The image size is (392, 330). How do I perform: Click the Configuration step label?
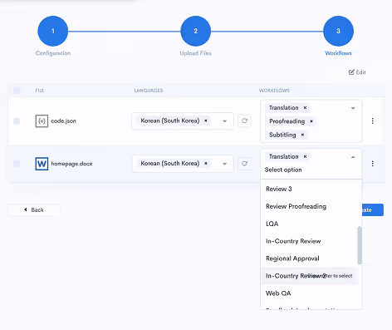coord(53,53)
